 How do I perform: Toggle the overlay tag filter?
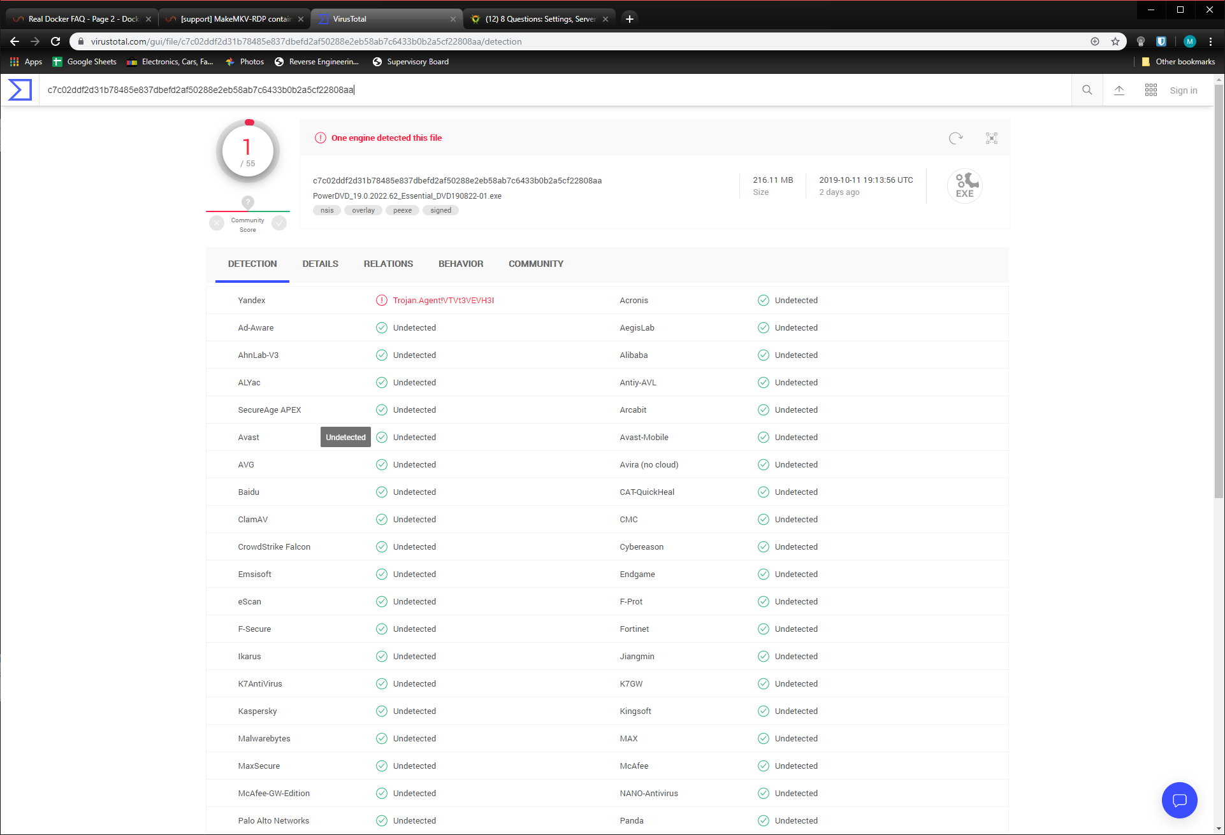tap(362, 210)
